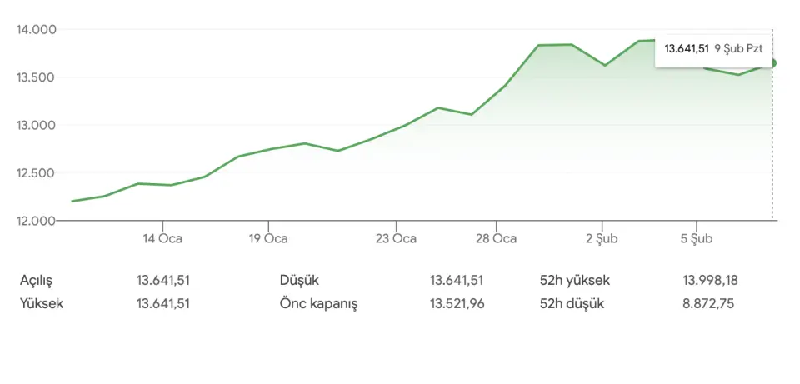Click the 52h yüksek value 13.998,18

tap(710, 281)
